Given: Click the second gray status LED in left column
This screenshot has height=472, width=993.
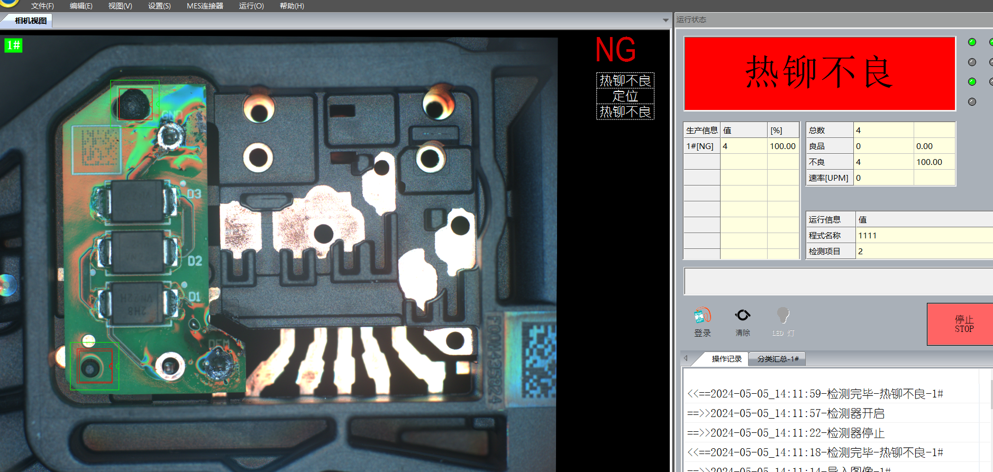Looking at the screenshot, I should pos(972,62).
